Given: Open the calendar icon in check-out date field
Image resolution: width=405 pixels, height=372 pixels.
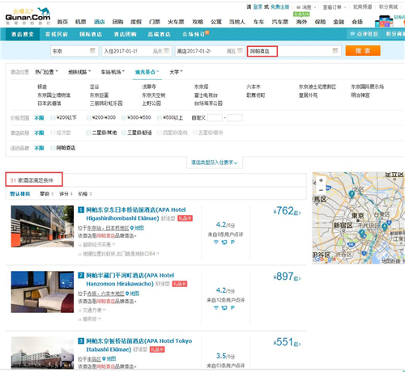Looking at the screenshot, I should click(x=241, y=51).
